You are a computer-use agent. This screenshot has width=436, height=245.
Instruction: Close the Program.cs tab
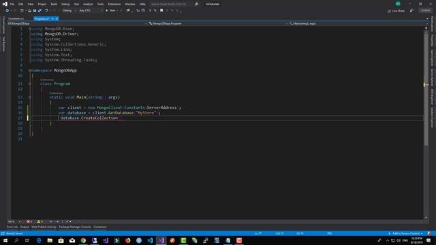click(x=57, y=18)
